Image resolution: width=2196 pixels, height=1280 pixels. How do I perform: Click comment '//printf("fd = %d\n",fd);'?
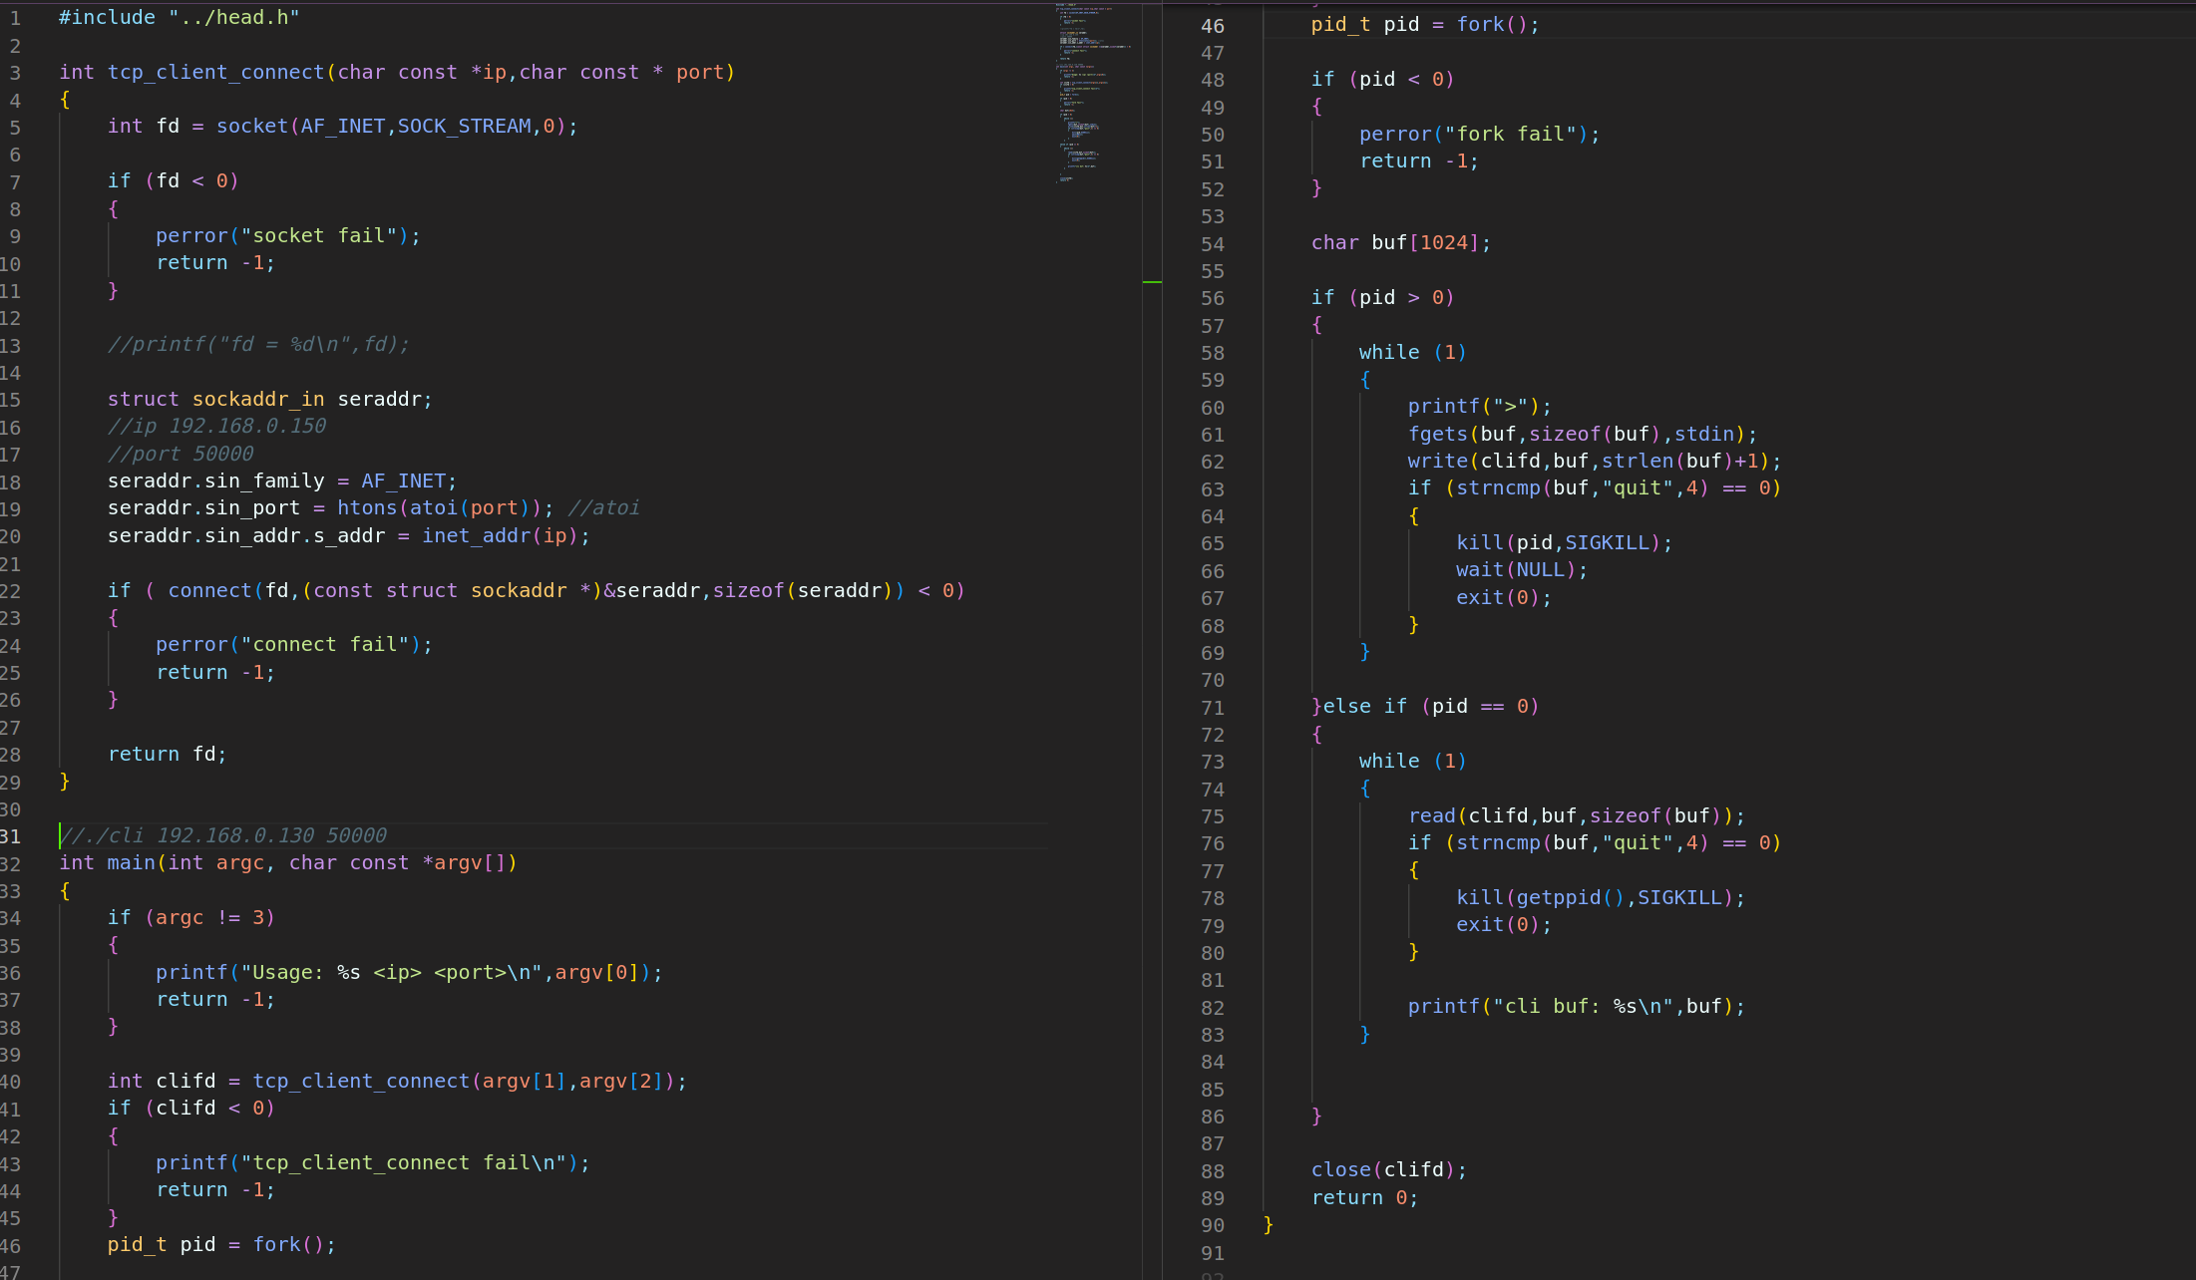click(258, 344)
